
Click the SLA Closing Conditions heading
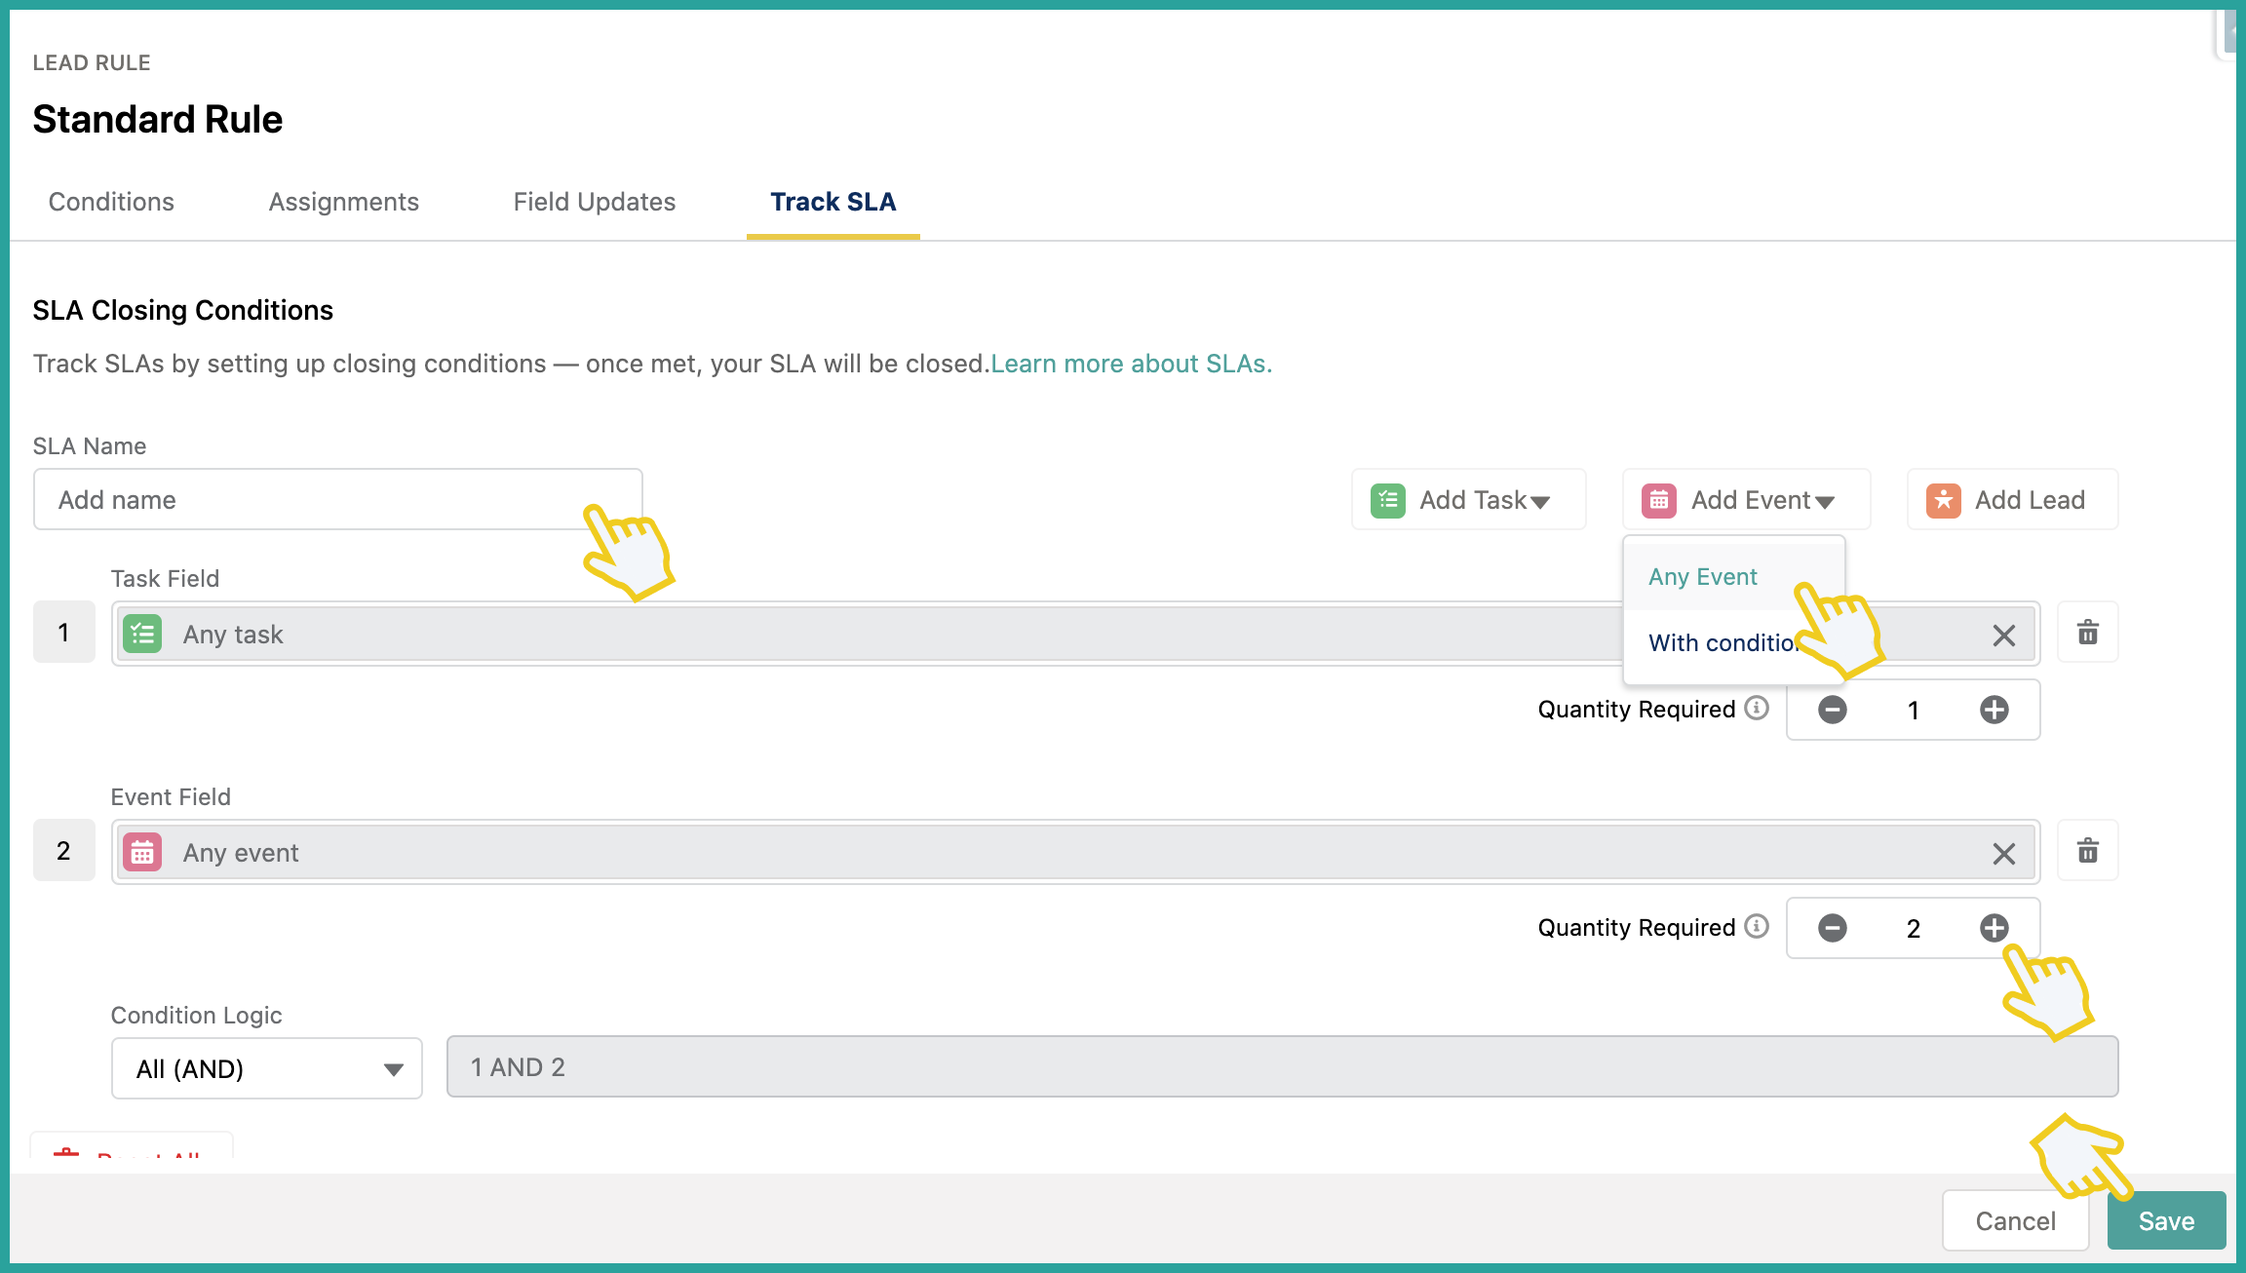pos(182,310)
